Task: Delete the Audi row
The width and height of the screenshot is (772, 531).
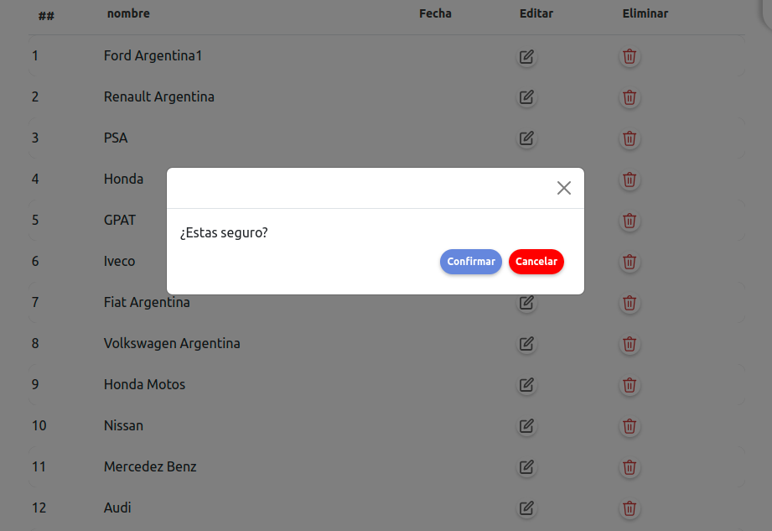Action: [x=630, y=508]
